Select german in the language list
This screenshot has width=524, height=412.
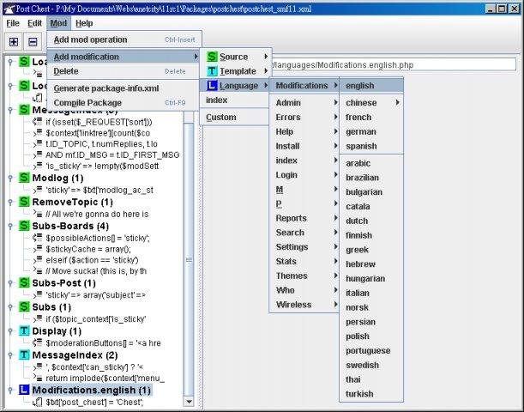(x=371, y=131)
